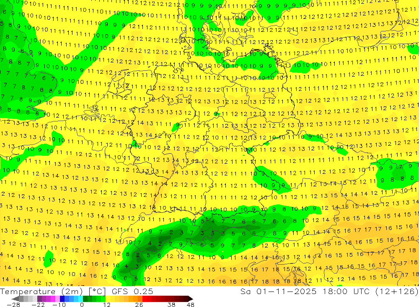Image resolution: width=419 pixels, height=307 pixels.
Task: Click the gray left arrow end of colorbar
Action: (x=15, y=299)
